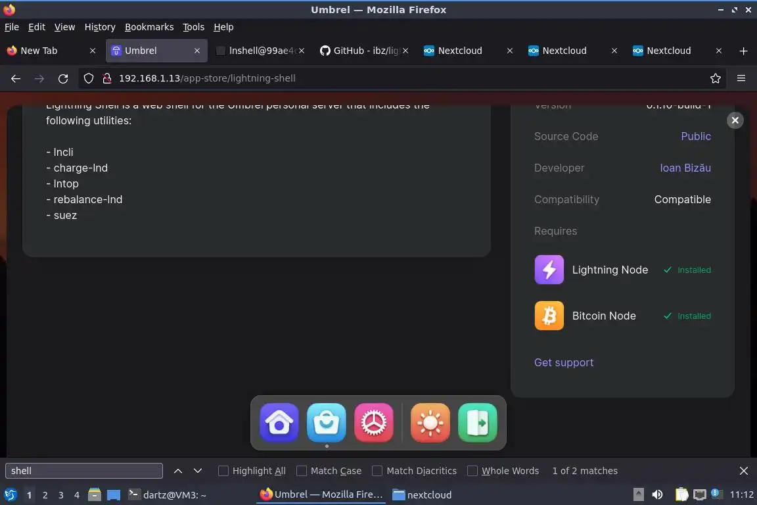757x505 pixels.
Task: Switch to workspace 4
Action: 77,495
